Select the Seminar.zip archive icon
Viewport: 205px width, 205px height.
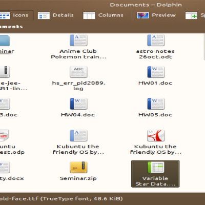(78, 167)
